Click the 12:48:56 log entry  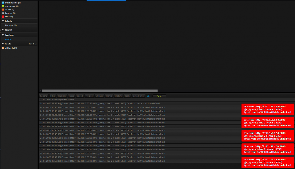[102, 130]
